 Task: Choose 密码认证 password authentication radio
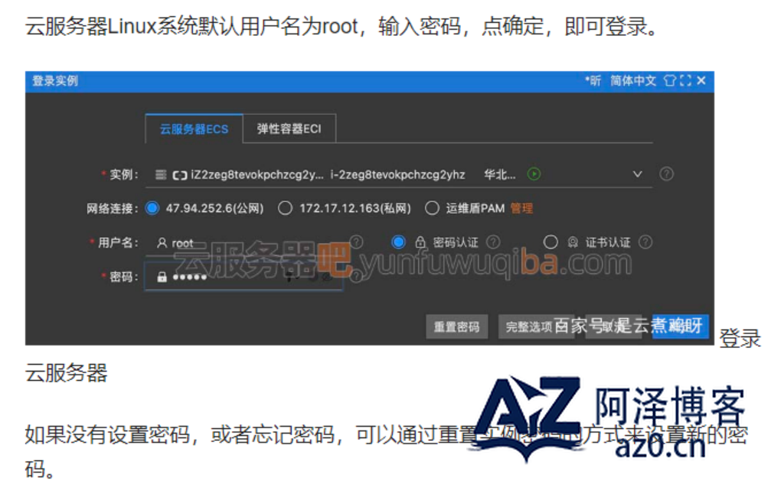pos(398,242)
